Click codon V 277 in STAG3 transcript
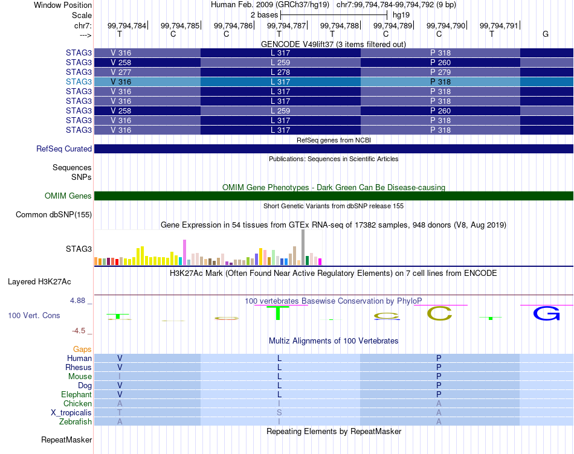The width and height of the screenshot is (574, 454). pos(121,72)
